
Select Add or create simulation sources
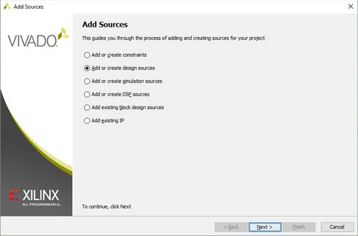[x=123, y=81]
